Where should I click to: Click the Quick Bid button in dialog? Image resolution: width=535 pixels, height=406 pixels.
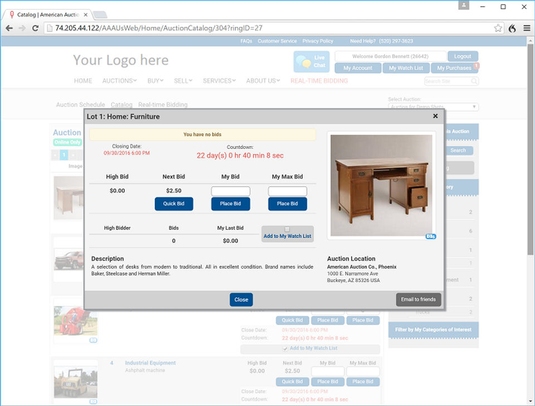click(x=174, y=204)
